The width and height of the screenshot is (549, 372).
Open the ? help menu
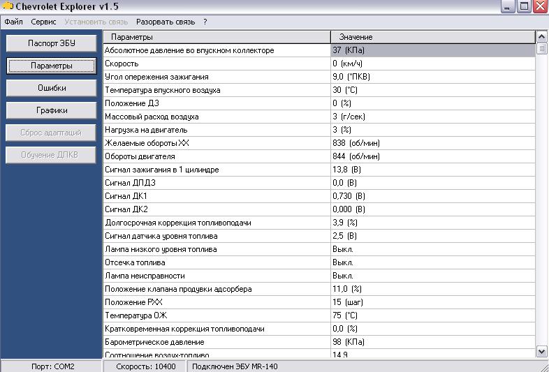[205, 22]
